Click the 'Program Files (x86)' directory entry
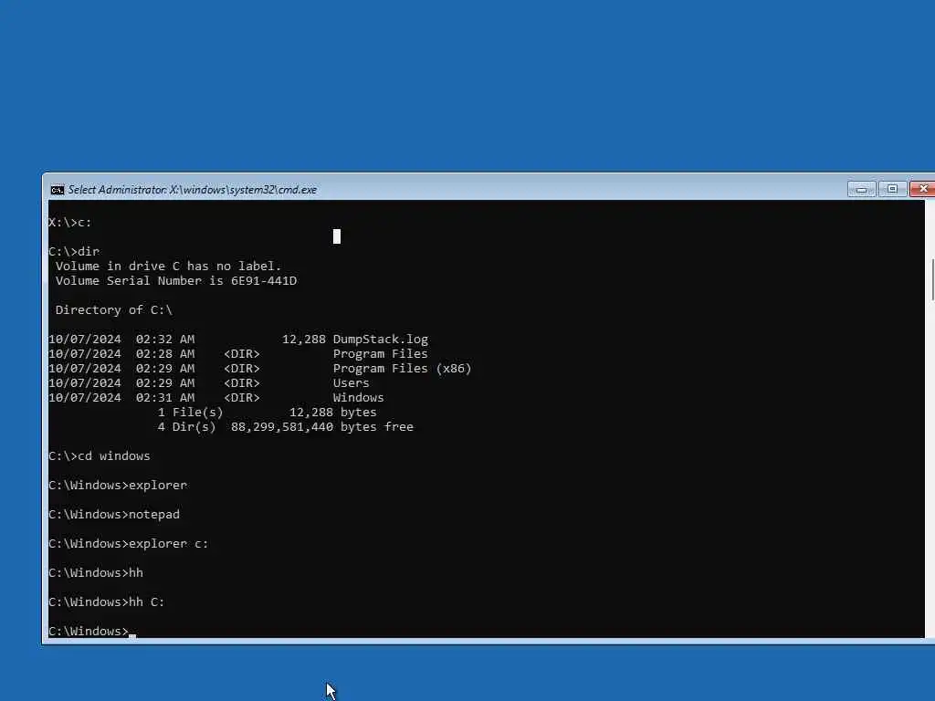This screenshot has width=935, height=701. point(403,369)
